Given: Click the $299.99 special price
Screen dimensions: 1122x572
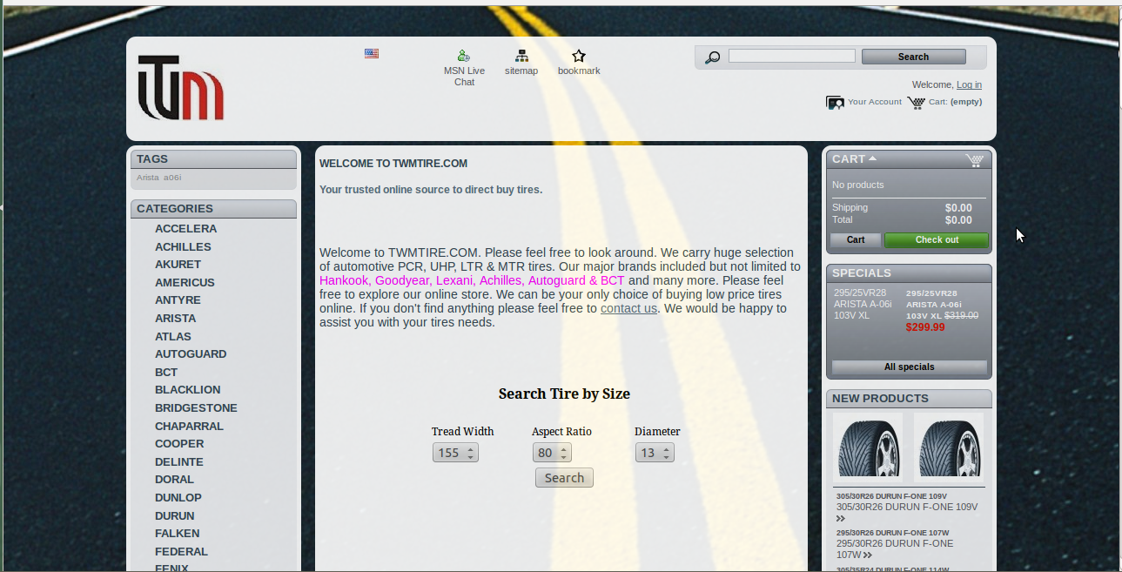Looking at the screenshot, I should 925,327.
